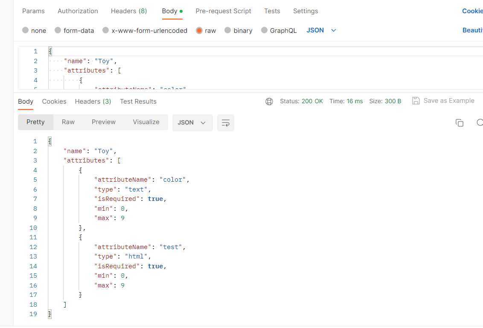Open the Visualize response view
Image resolution: width=483 pixels, height=328 pixels.
point(146,122)
